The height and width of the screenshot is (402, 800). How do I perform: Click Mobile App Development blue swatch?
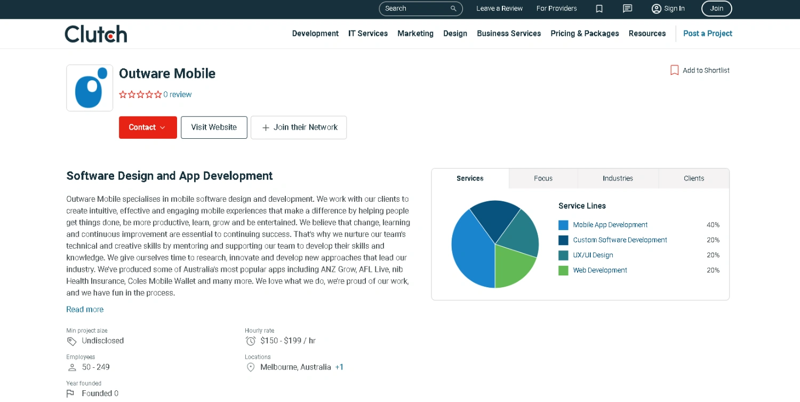[x=563, y=225]
